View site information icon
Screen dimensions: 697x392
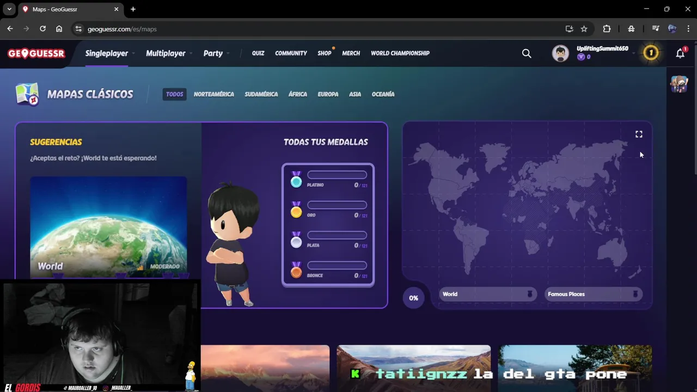pyautogui.click(x=78, y=29)
